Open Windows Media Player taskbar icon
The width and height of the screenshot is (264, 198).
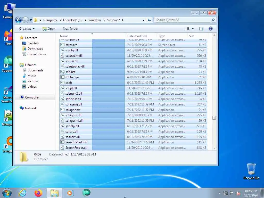70,193
